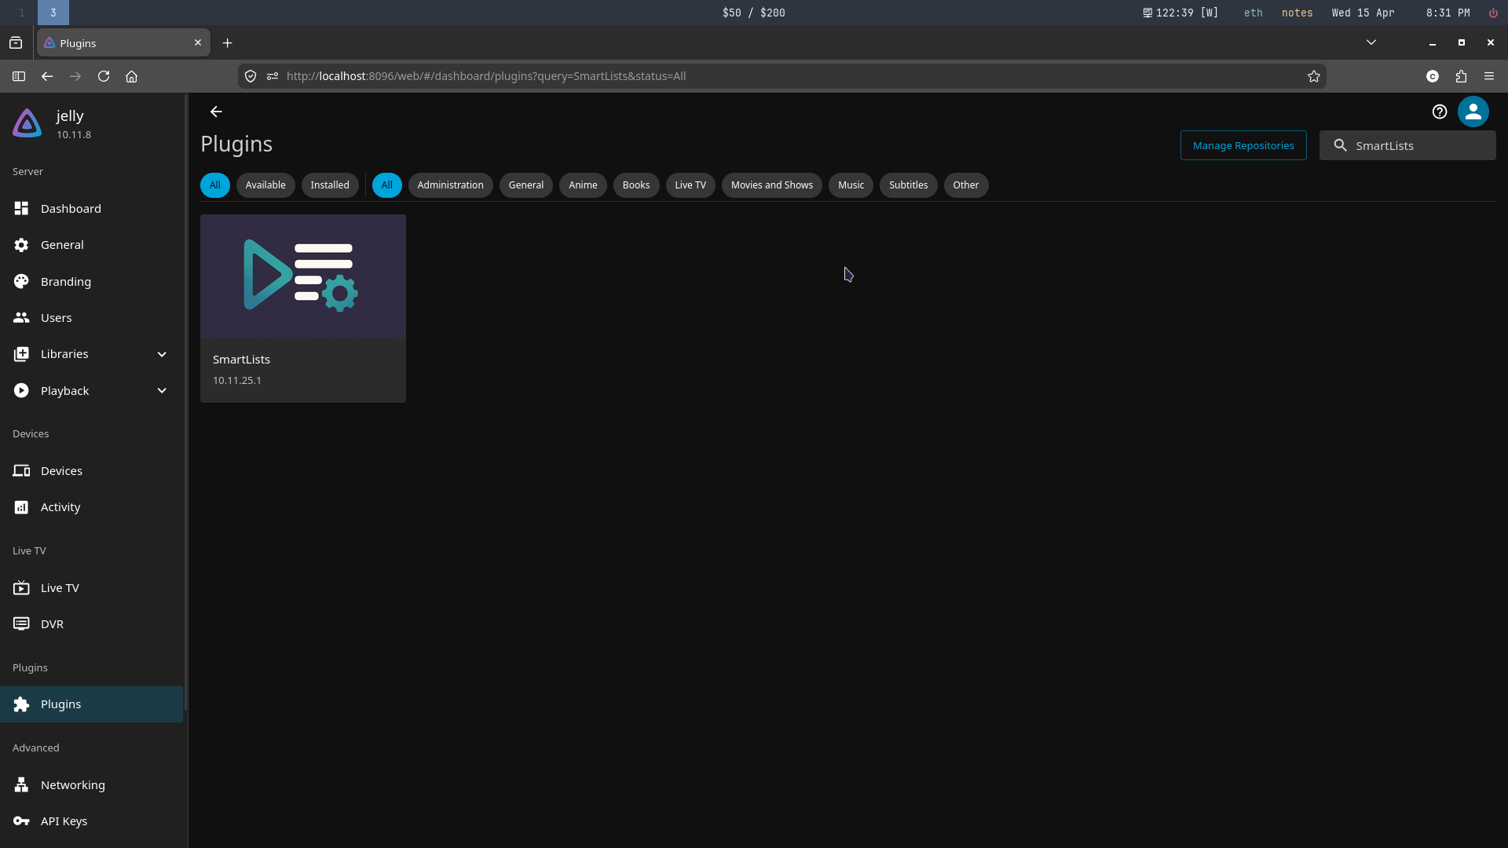The image size is (1508, 848).
Task: Filter by General category
Action: (x=526, y=185)
